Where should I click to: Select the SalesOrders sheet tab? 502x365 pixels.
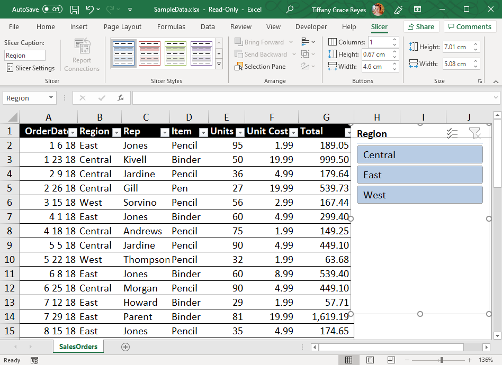coord(78,347)
